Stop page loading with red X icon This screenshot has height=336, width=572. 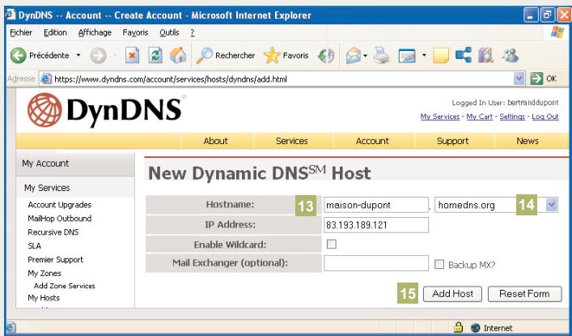tap(132, 56)
